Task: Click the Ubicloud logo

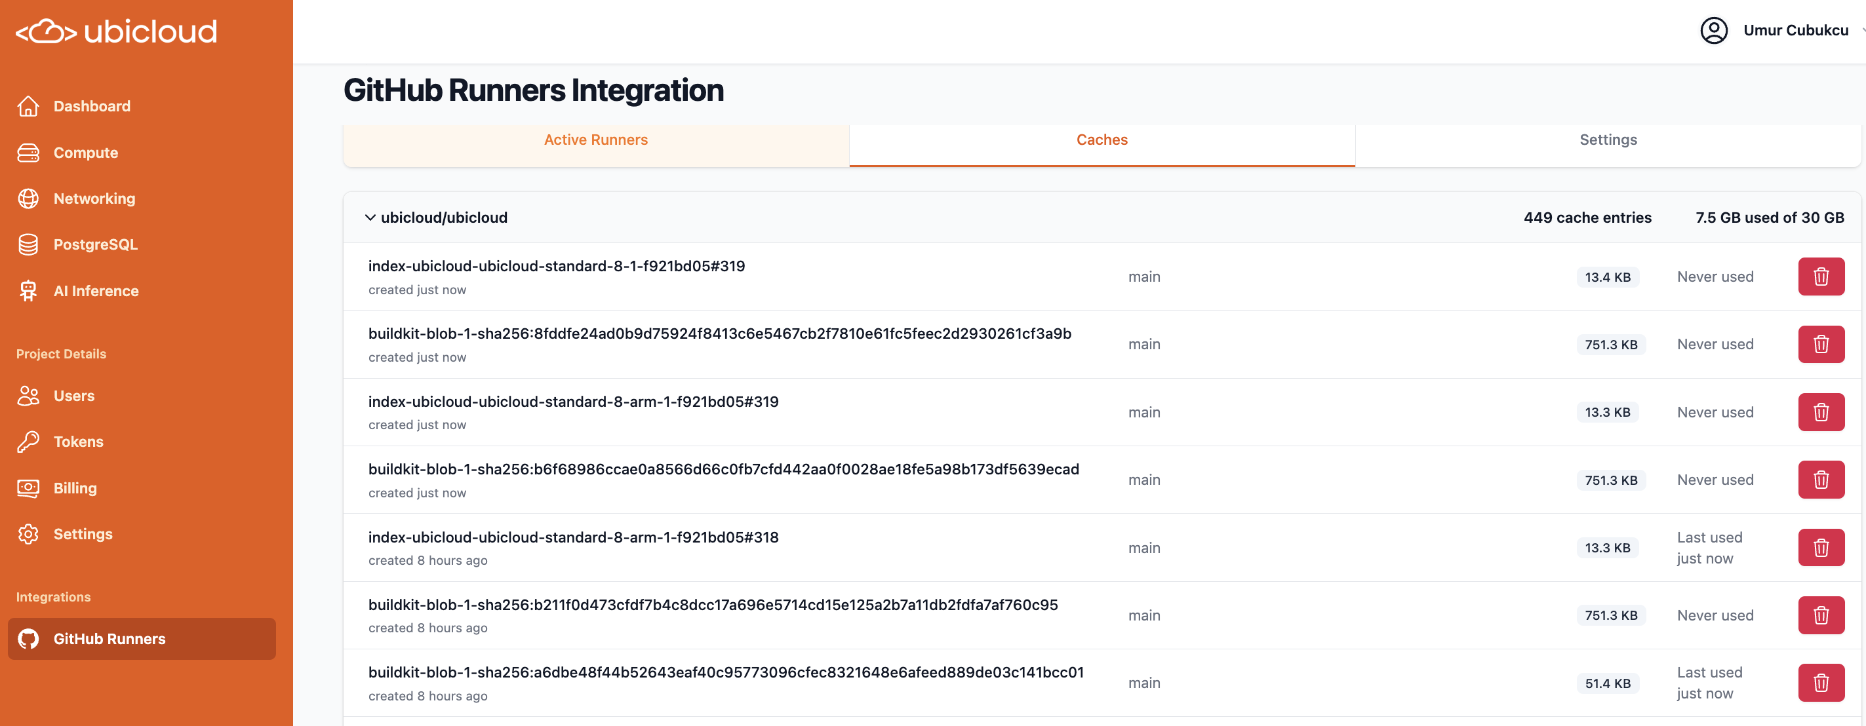Action: [117, 31]
